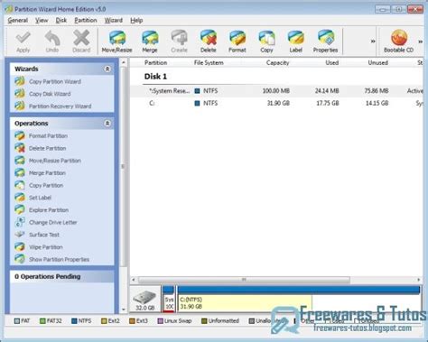
Task: Click the Discard toolbar icon
Action: click(x=81, y=42)
